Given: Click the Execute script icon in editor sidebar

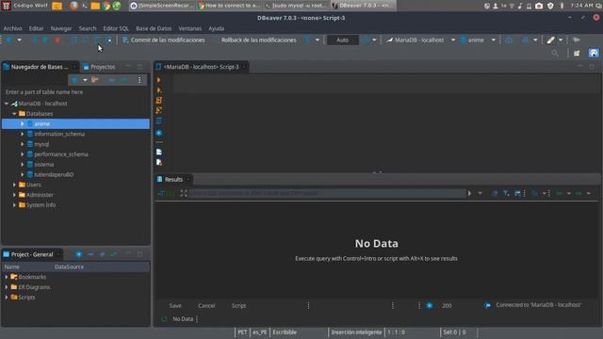Looking at the screenshot, I should pos(159,101).
